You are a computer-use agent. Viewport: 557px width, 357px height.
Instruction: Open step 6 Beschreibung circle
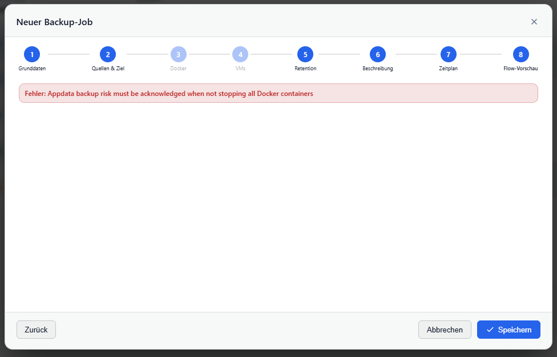point(378,54)
